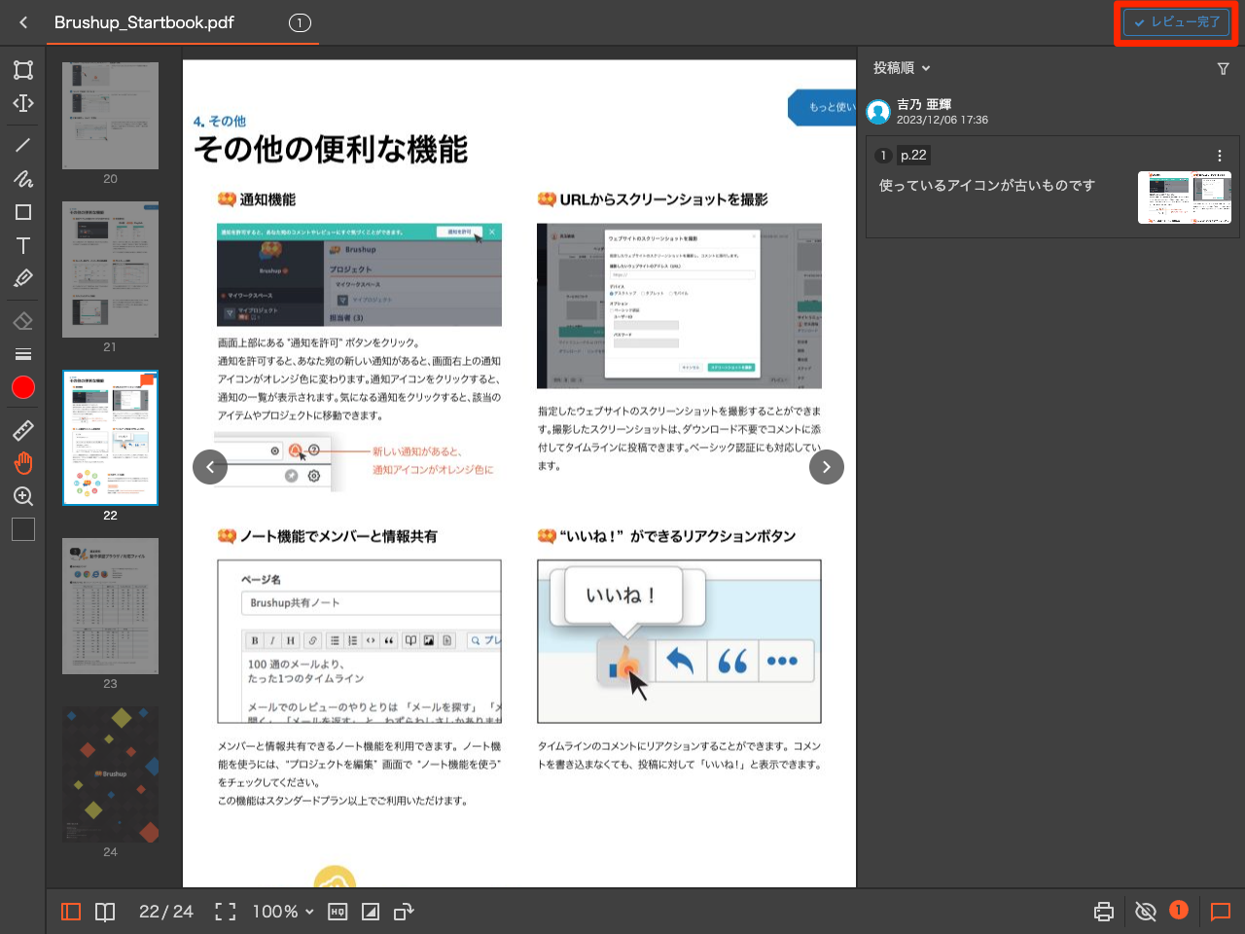1245x934 pixels.
Task: Switch to two-page spread view
Action: [x=104, y=912]
